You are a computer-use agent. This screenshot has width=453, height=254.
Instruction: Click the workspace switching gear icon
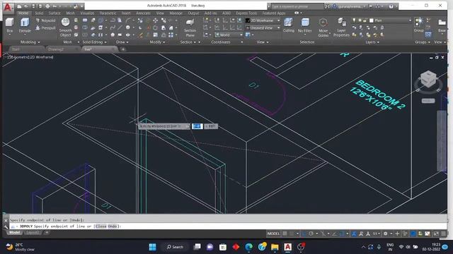click(x=385, y=234)
